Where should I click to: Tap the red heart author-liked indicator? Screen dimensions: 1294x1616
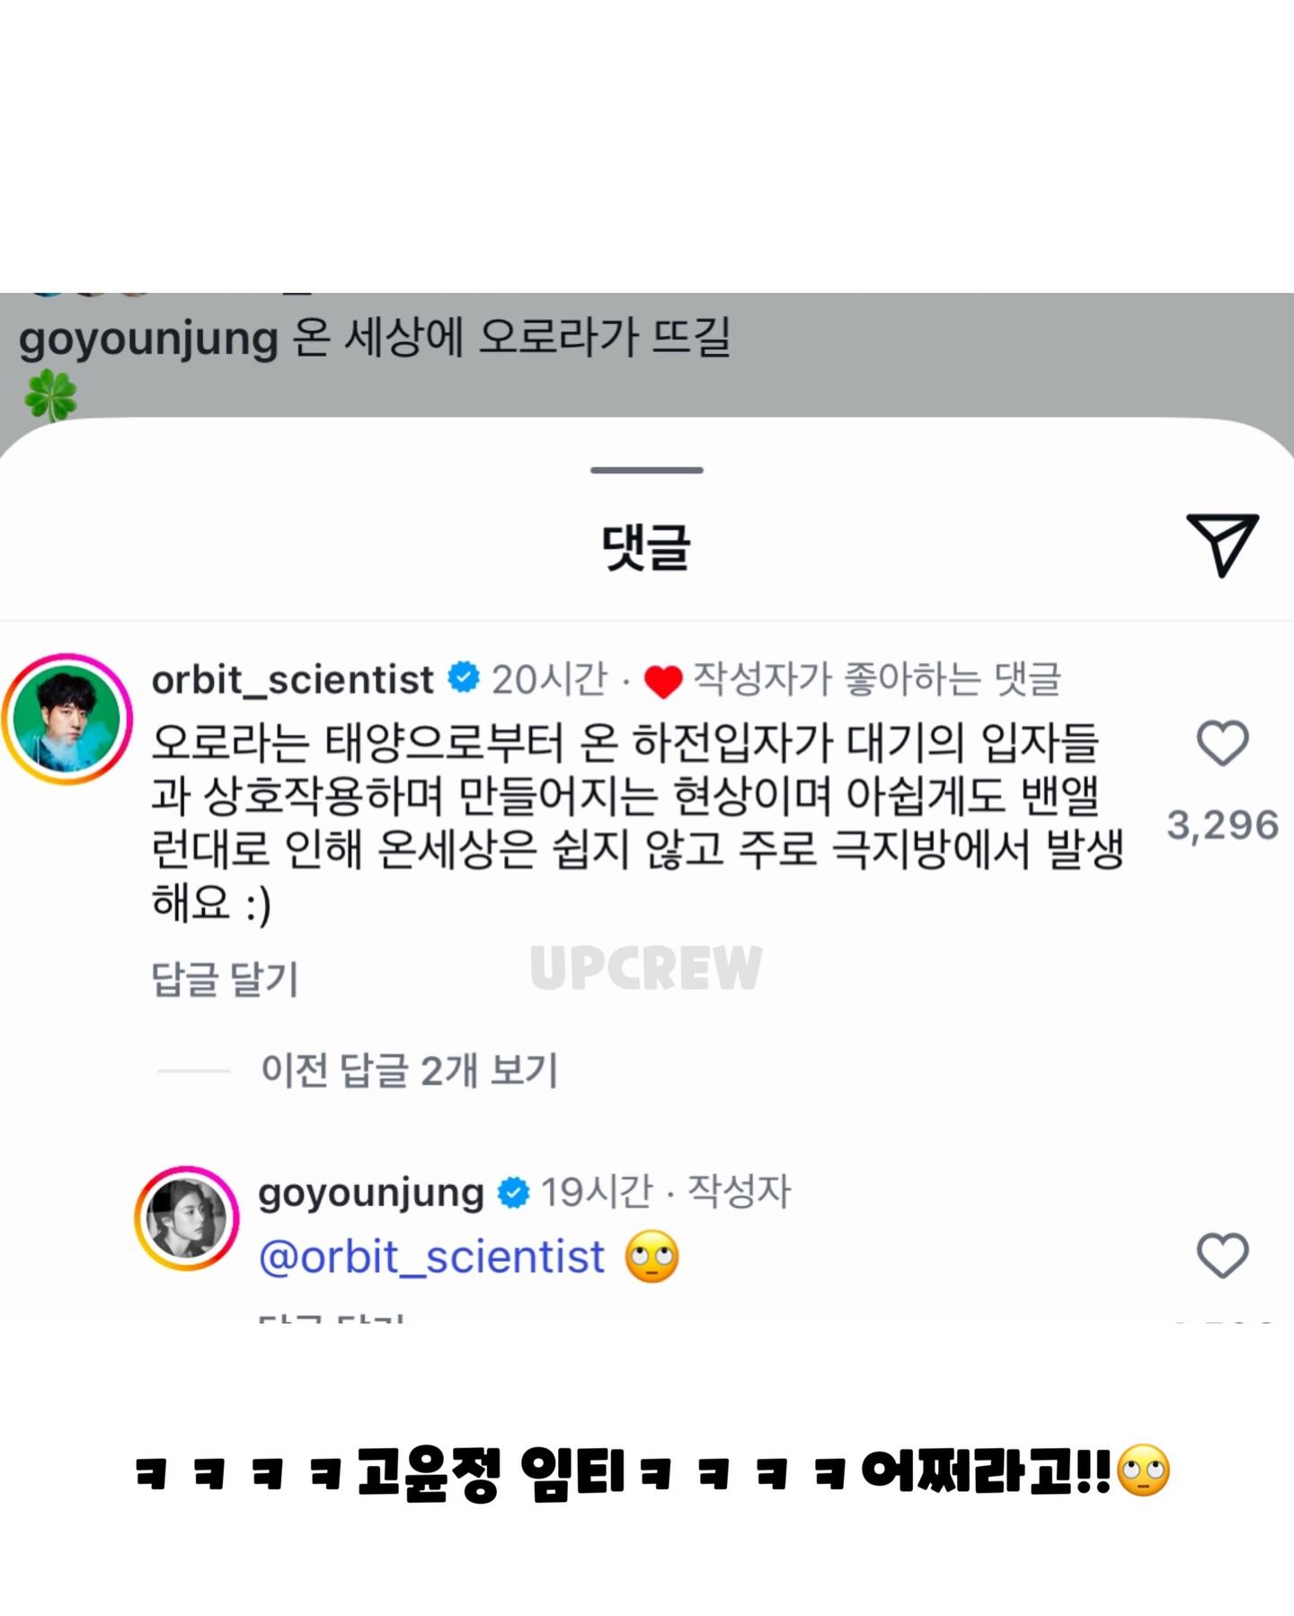663,682
